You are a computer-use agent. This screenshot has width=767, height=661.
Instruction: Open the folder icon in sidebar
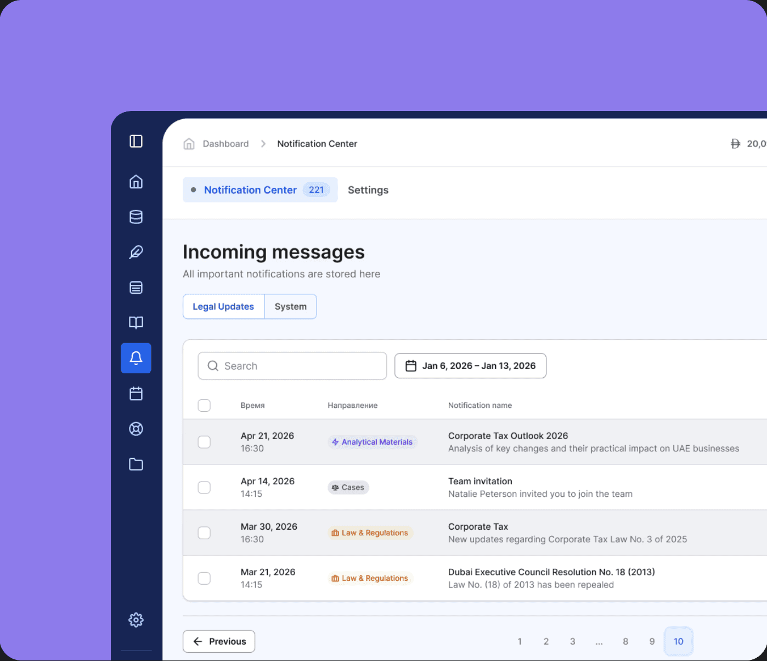(136, 464)
